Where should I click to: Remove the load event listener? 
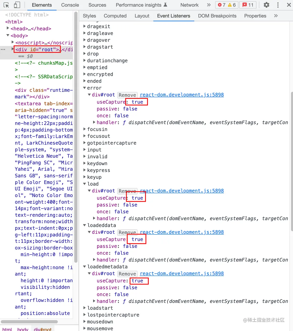(x=127, y=191)
